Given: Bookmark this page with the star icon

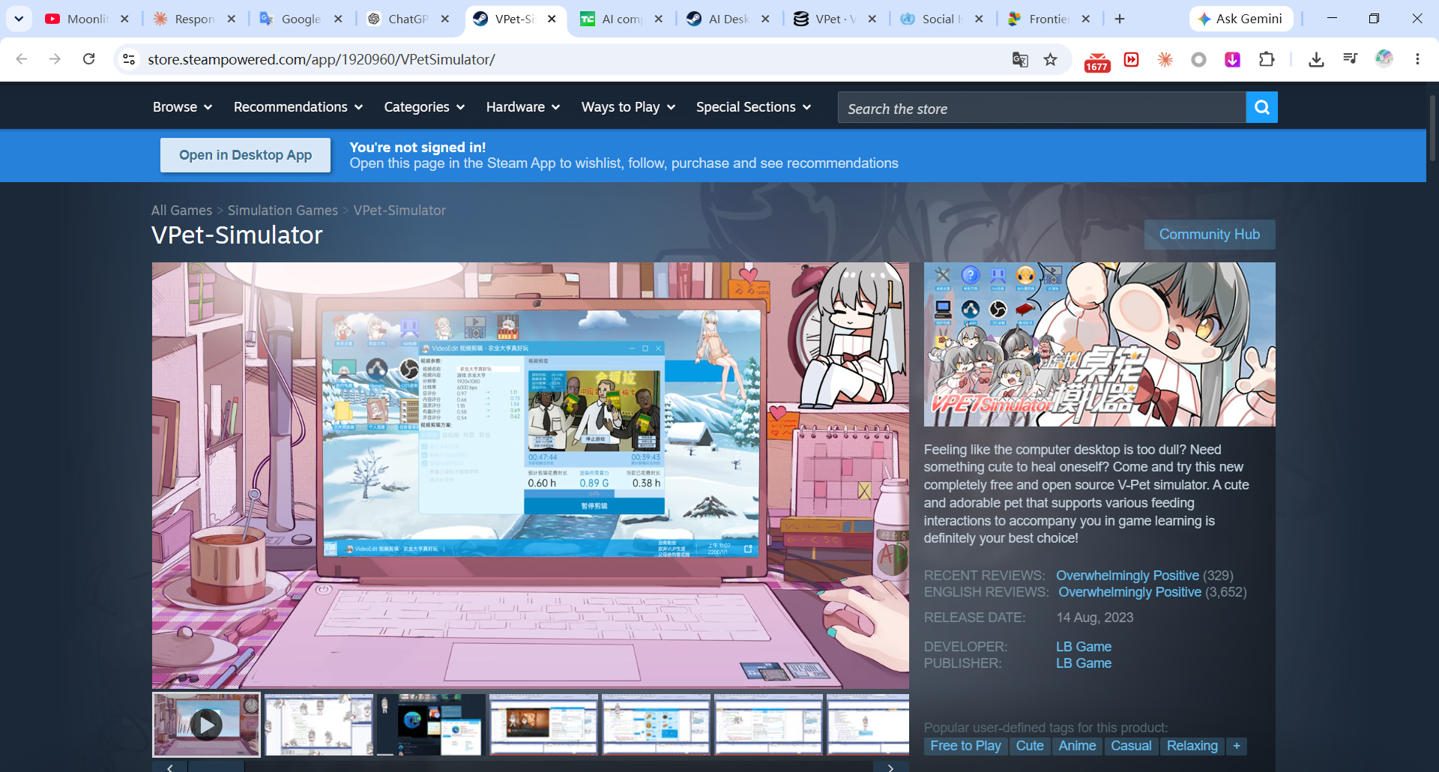Looking at the screenshot, I should [1051, 59].
